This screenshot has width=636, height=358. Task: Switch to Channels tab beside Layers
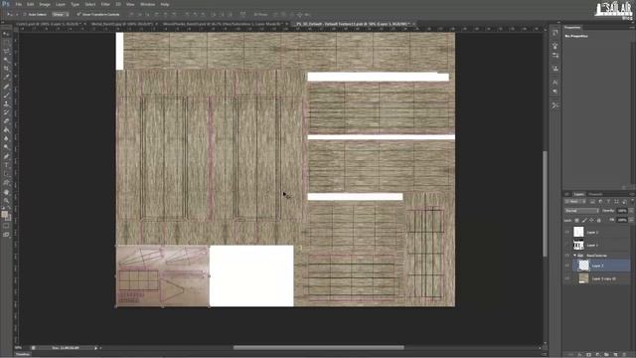[595, 194]
